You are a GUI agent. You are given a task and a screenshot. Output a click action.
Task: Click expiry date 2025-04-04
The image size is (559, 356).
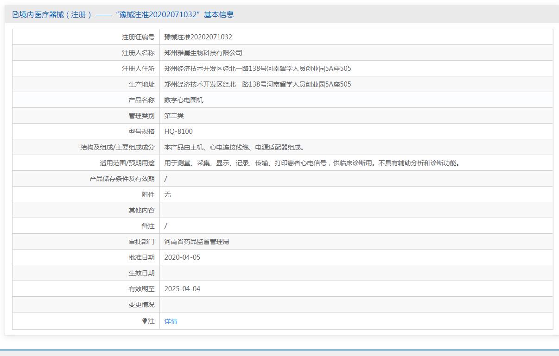tap(182, 289)
